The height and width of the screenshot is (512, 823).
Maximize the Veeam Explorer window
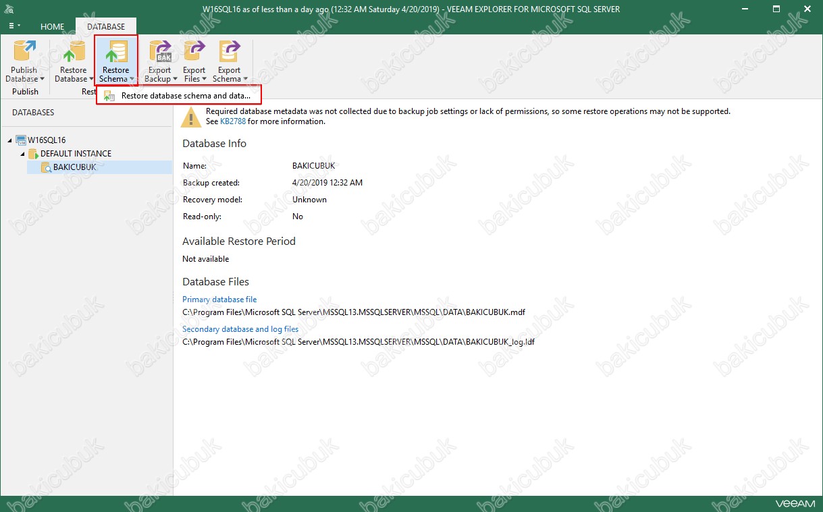(777, 9)
